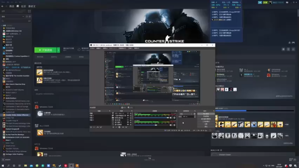Move source down in OBS sources panel

[x=126, y=127]
